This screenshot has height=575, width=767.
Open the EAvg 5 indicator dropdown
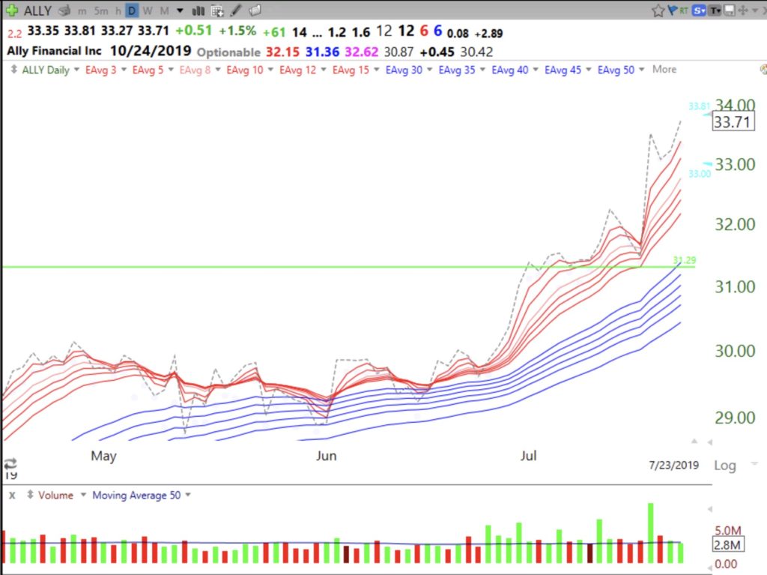tap(171, 70)
